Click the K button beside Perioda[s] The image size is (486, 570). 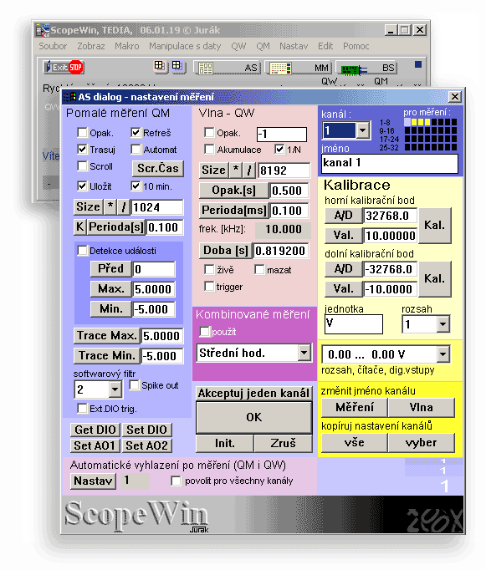point(79,227)
